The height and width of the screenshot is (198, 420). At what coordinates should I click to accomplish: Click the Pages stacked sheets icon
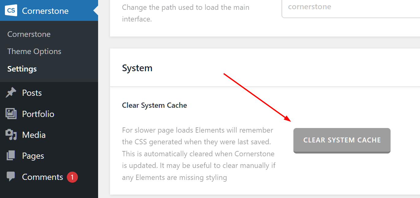[11, 156]
